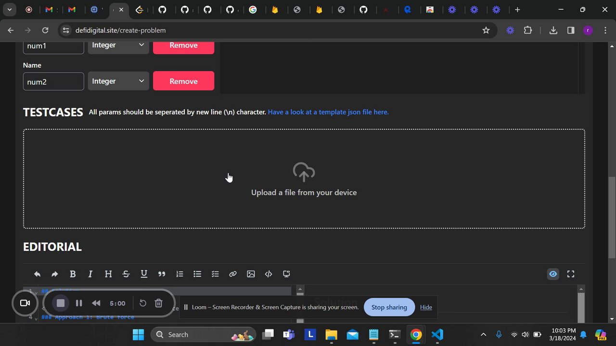Viewport: 616px width, 346px height.
Task: Underline text using the editorial toolbar
Action: tap(144, 274)
